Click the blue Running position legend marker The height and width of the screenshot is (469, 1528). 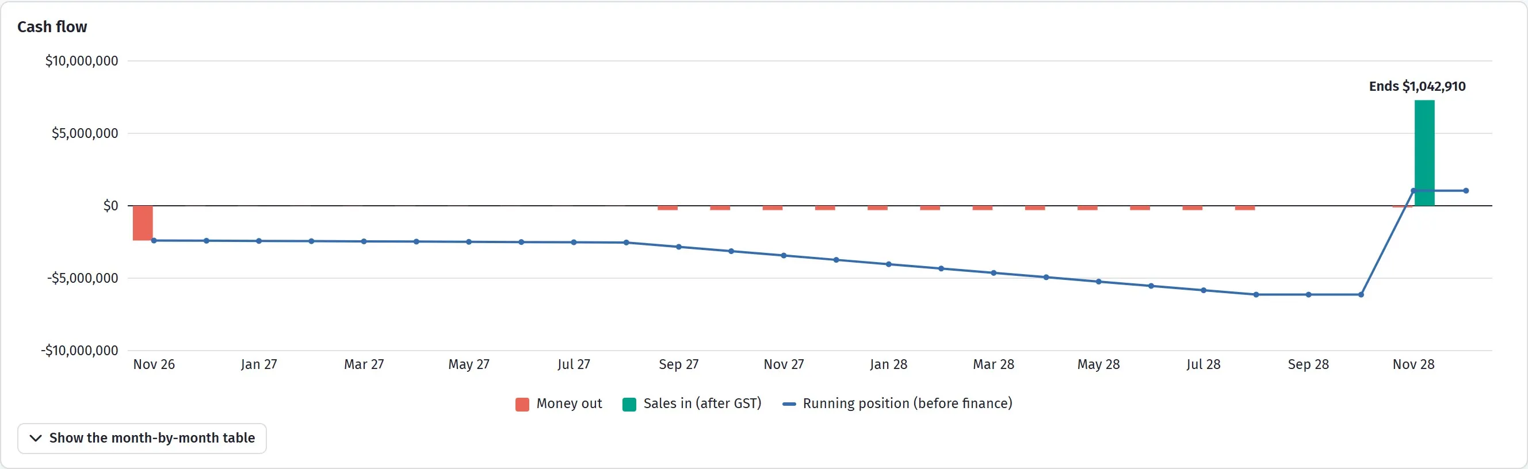click(789, 405)
